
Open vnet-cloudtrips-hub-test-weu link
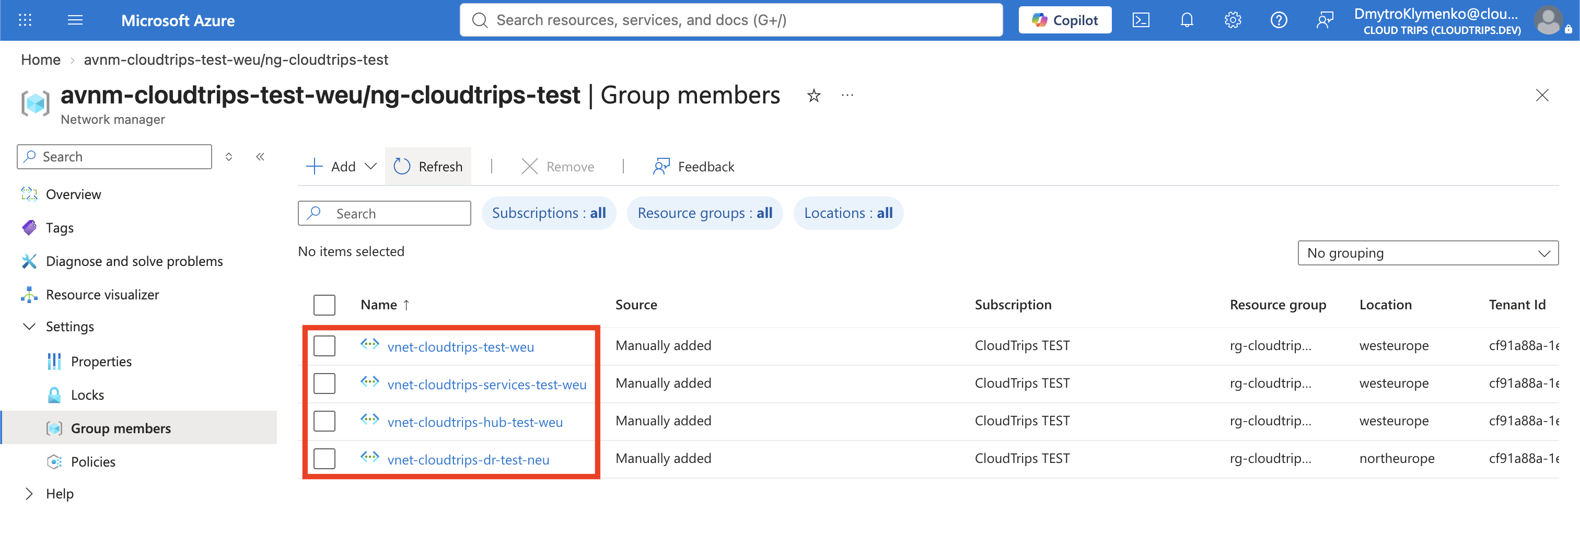pyautogui.click(x=475, y=422)
